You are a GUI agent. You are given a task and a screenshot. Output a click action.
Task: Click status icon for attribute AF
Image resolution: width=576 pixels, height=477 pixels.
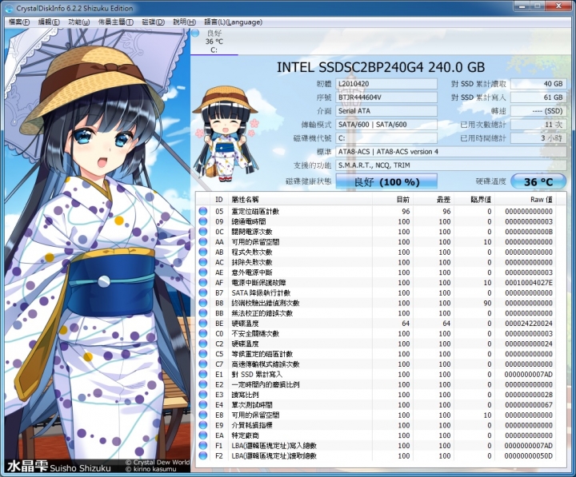202,283
